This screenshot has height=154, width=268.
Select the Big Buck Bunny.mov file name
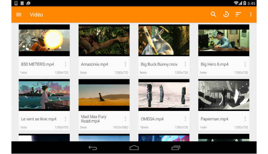[x=159, y=64]
